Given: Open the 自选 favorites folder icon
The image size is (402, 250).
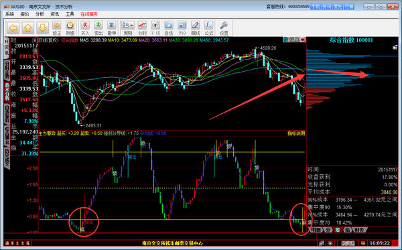Looking at the screenshot, I should [168, 28].
